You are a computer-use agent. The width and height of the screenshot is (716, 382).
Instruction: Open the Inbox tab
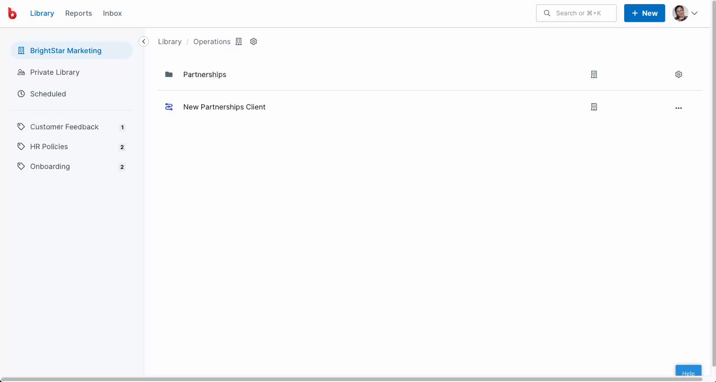(x=112, y=13)
